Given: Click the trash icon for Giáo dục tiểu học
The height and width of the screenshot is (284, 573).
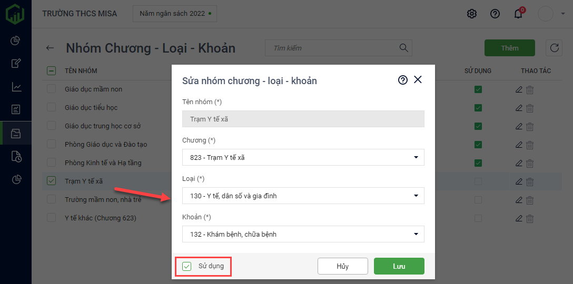Looking at the screenshot, I should pyautogui.click(x=530, y=108).
